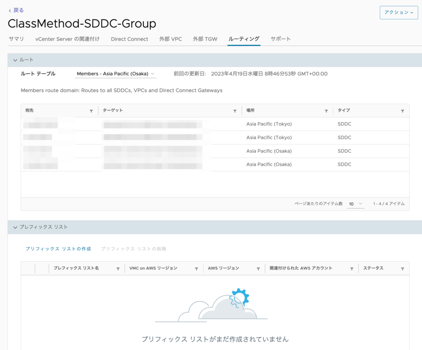This screenshot has height=350, width=422.
Task: Open the filter for the ターゲット column
Action: tap(234, 110)
